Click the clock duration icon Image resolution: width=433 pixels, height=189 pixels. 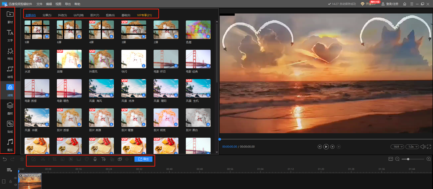(x=87, y=159)
